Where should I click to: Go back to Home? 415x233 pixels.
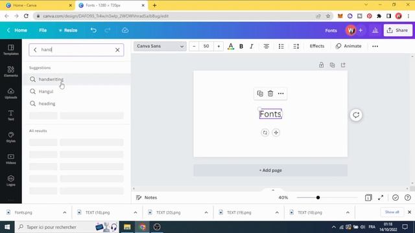coord(17,30)
